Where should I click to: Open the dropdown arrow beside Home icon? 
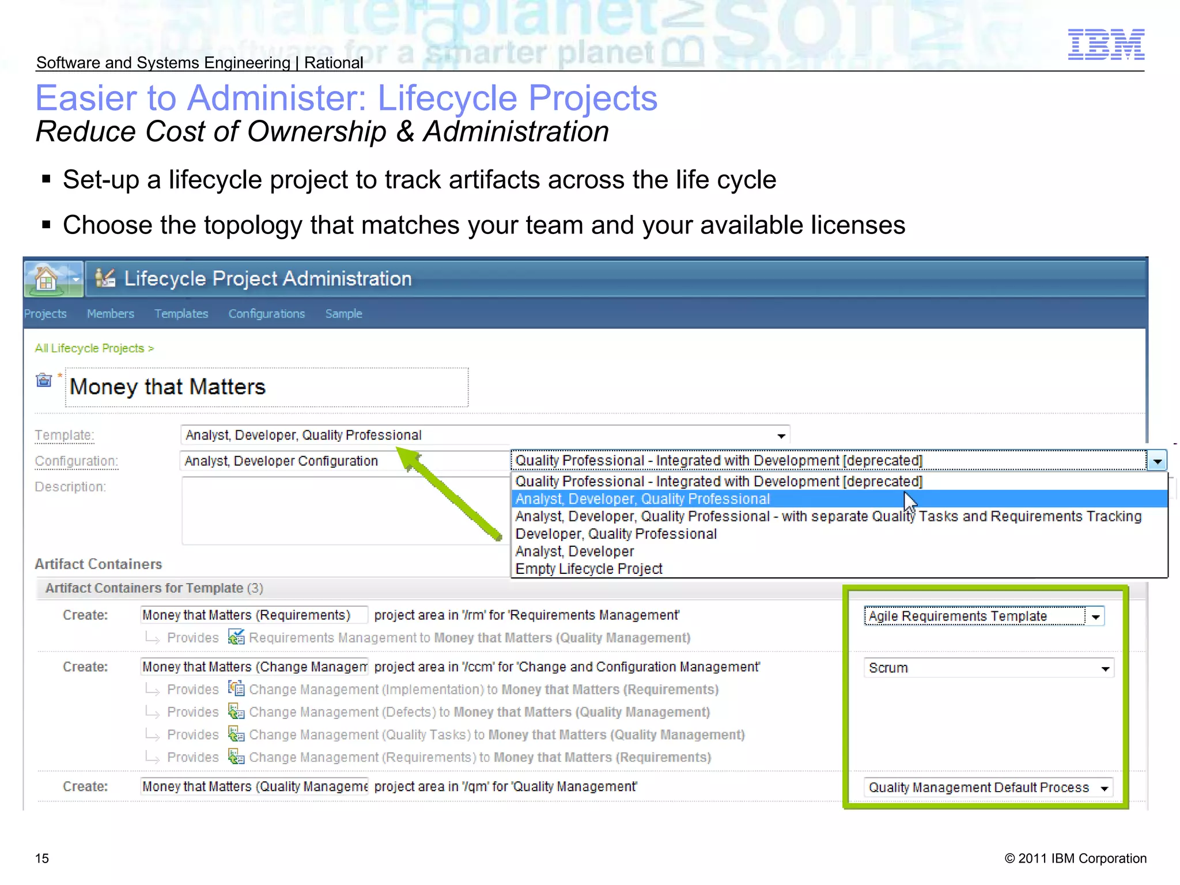[x=75, y=279]
